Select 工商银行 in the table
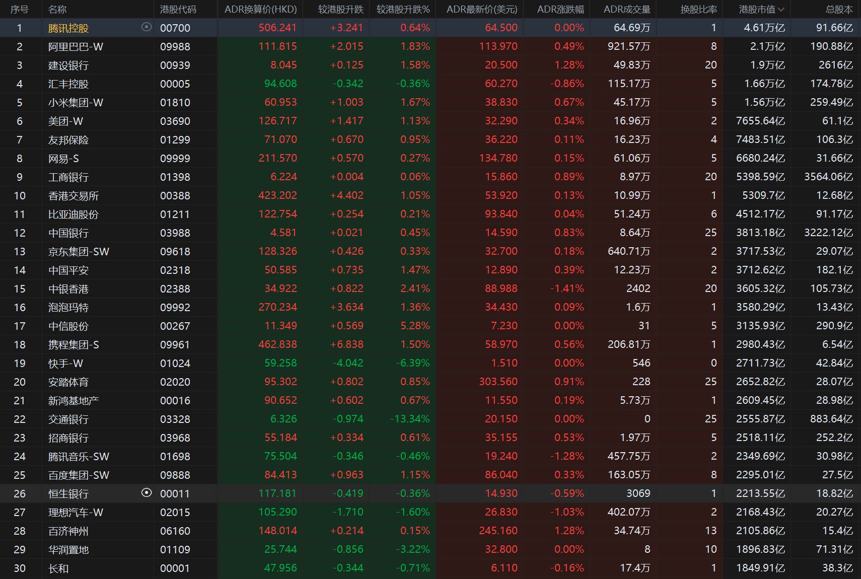 click(x=68, y=177)
